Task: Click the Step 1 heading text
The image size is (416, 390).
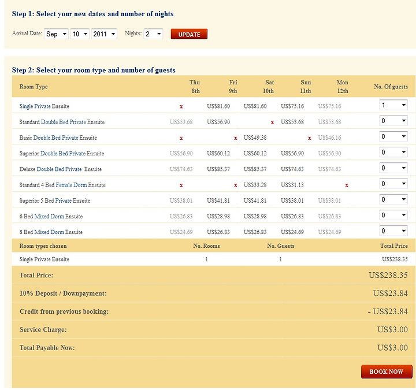Action: (x=92, y=14)
